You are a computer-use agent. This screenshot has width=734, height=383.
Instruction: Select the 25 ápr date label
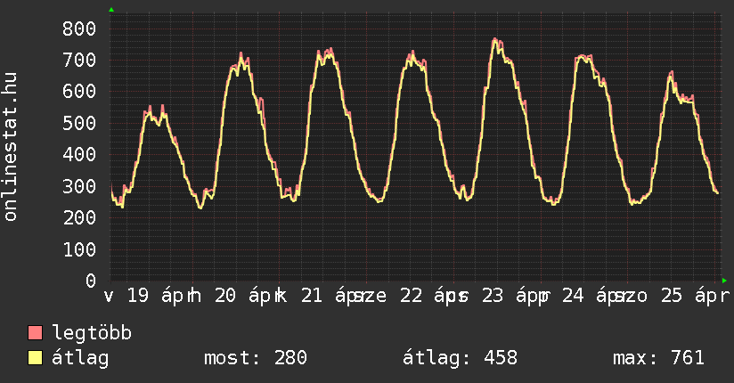pyautogui.click(x=692, y=296)
